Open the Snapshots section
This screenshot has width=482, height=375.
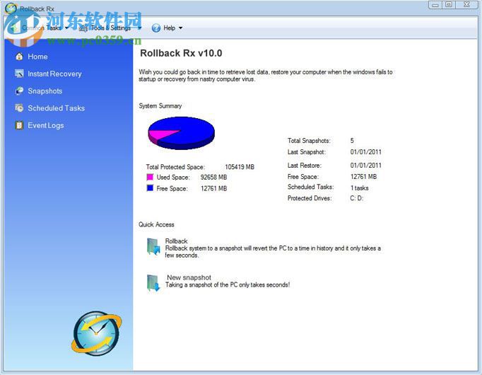coord(45,91)
